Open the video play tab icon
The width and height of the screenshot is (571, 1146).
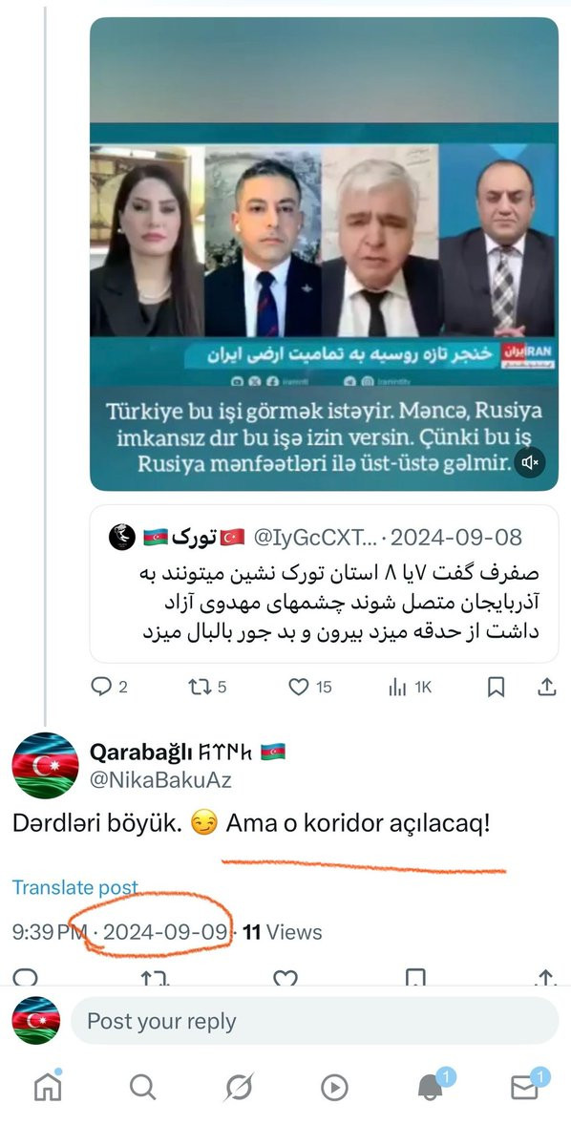[334, 1087]
